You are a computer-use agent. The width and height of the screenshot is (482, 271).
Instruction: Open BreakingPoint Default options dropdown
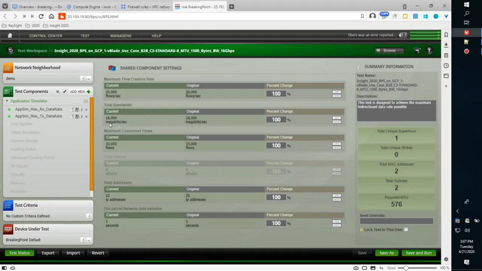click(x=89, y=240)
